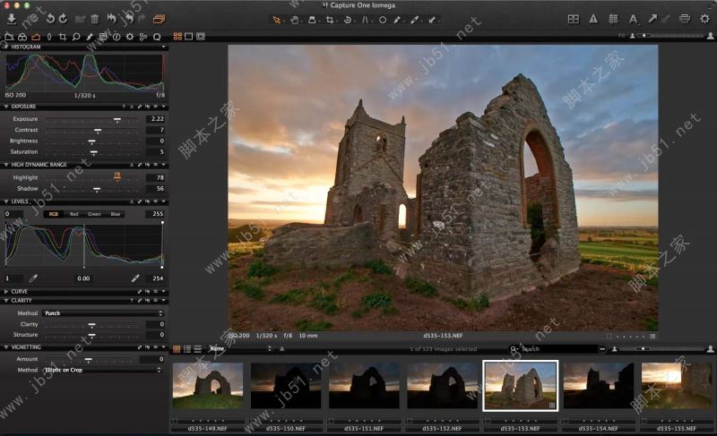This screenshot has height=436, width=717.
Task: Toggle the Grid overlay icon
Action: (x=613, y=19)
